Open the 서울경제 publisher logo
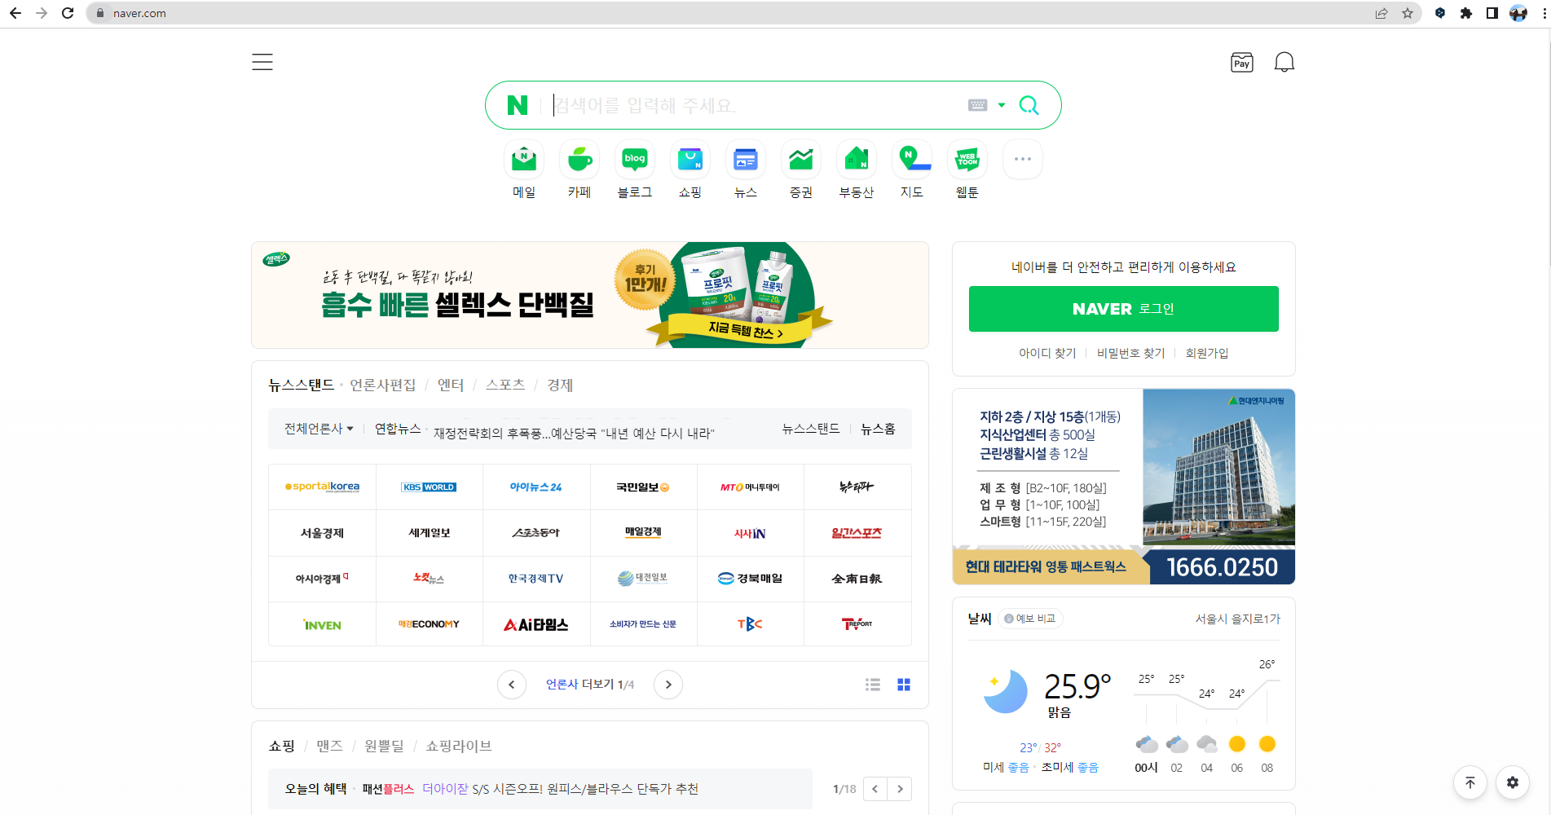Image resolution: width=1551 pixels, height=815 pixels. coord(322,533)
